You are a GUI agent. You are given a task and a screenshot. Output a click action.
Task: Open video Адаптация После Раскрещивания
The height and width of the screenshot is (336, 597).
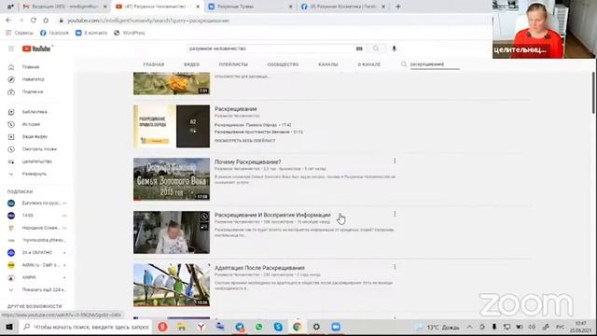[x=259, y=268]
